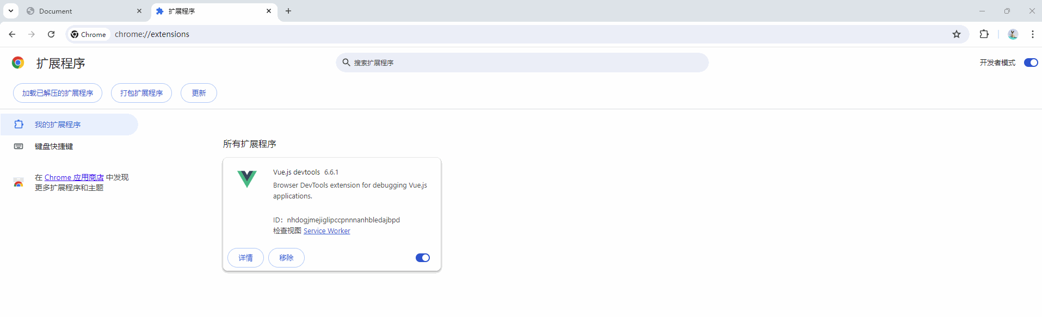
Task: Go back with the back arrow
Action: tap(12, 34)
